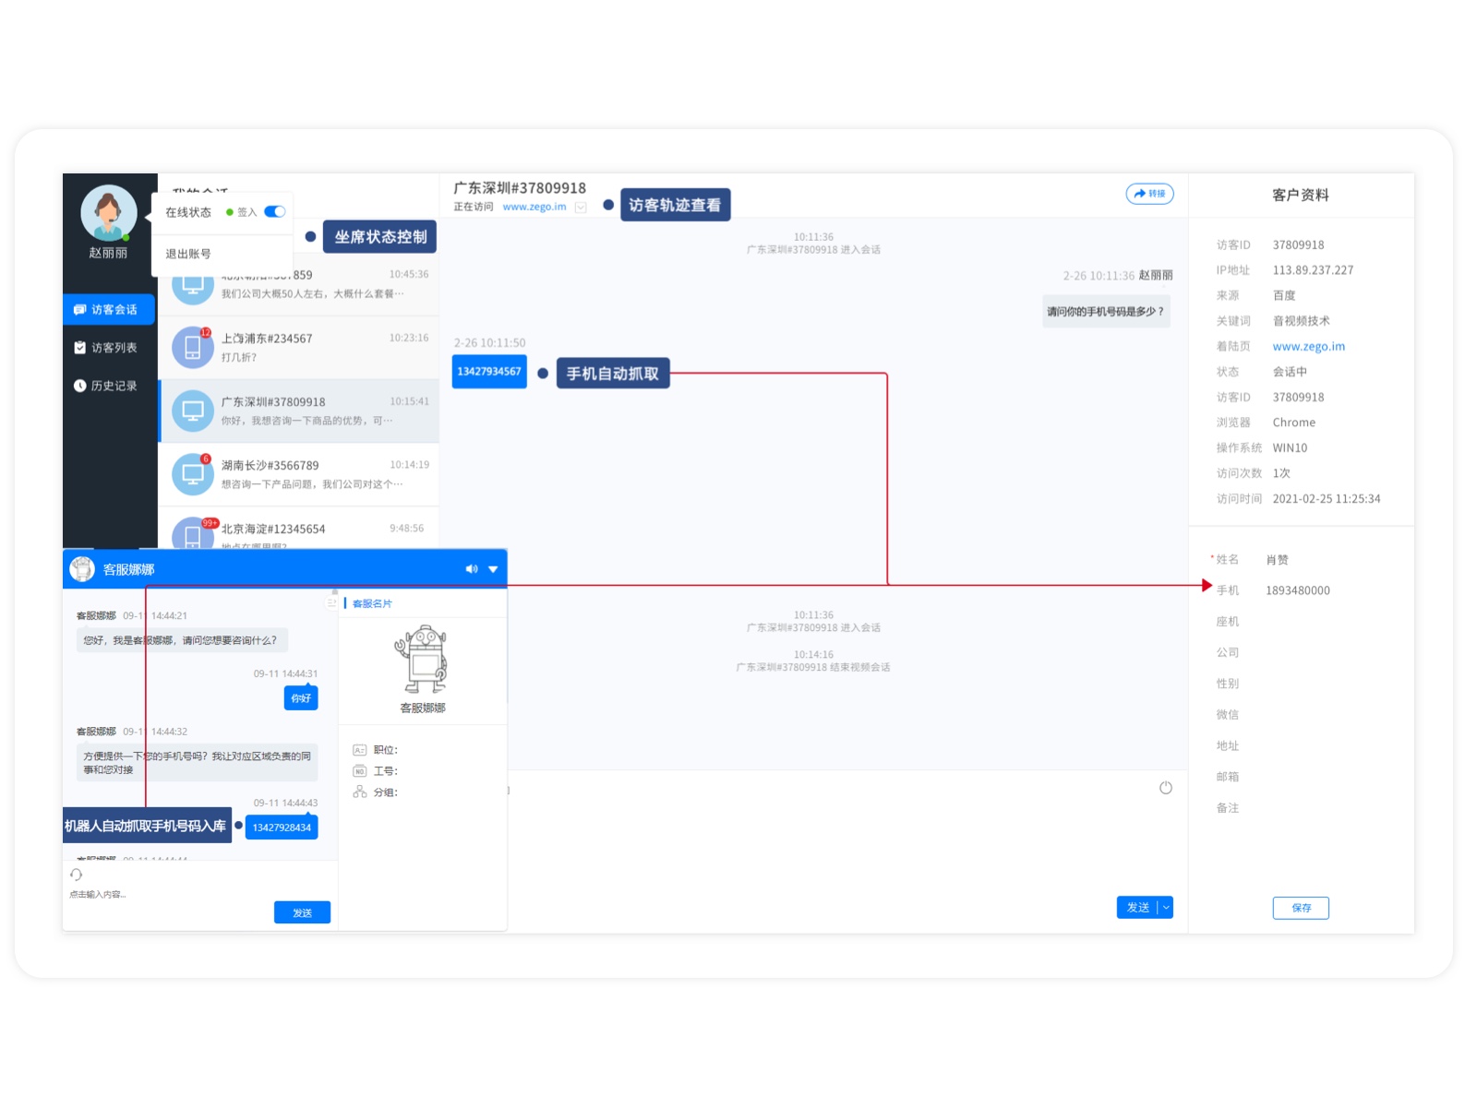This screenshot has width=1477, height=1107.
Task: Expand the visitor track dropdown beside www.zego.im
Action: coord(581,208)
